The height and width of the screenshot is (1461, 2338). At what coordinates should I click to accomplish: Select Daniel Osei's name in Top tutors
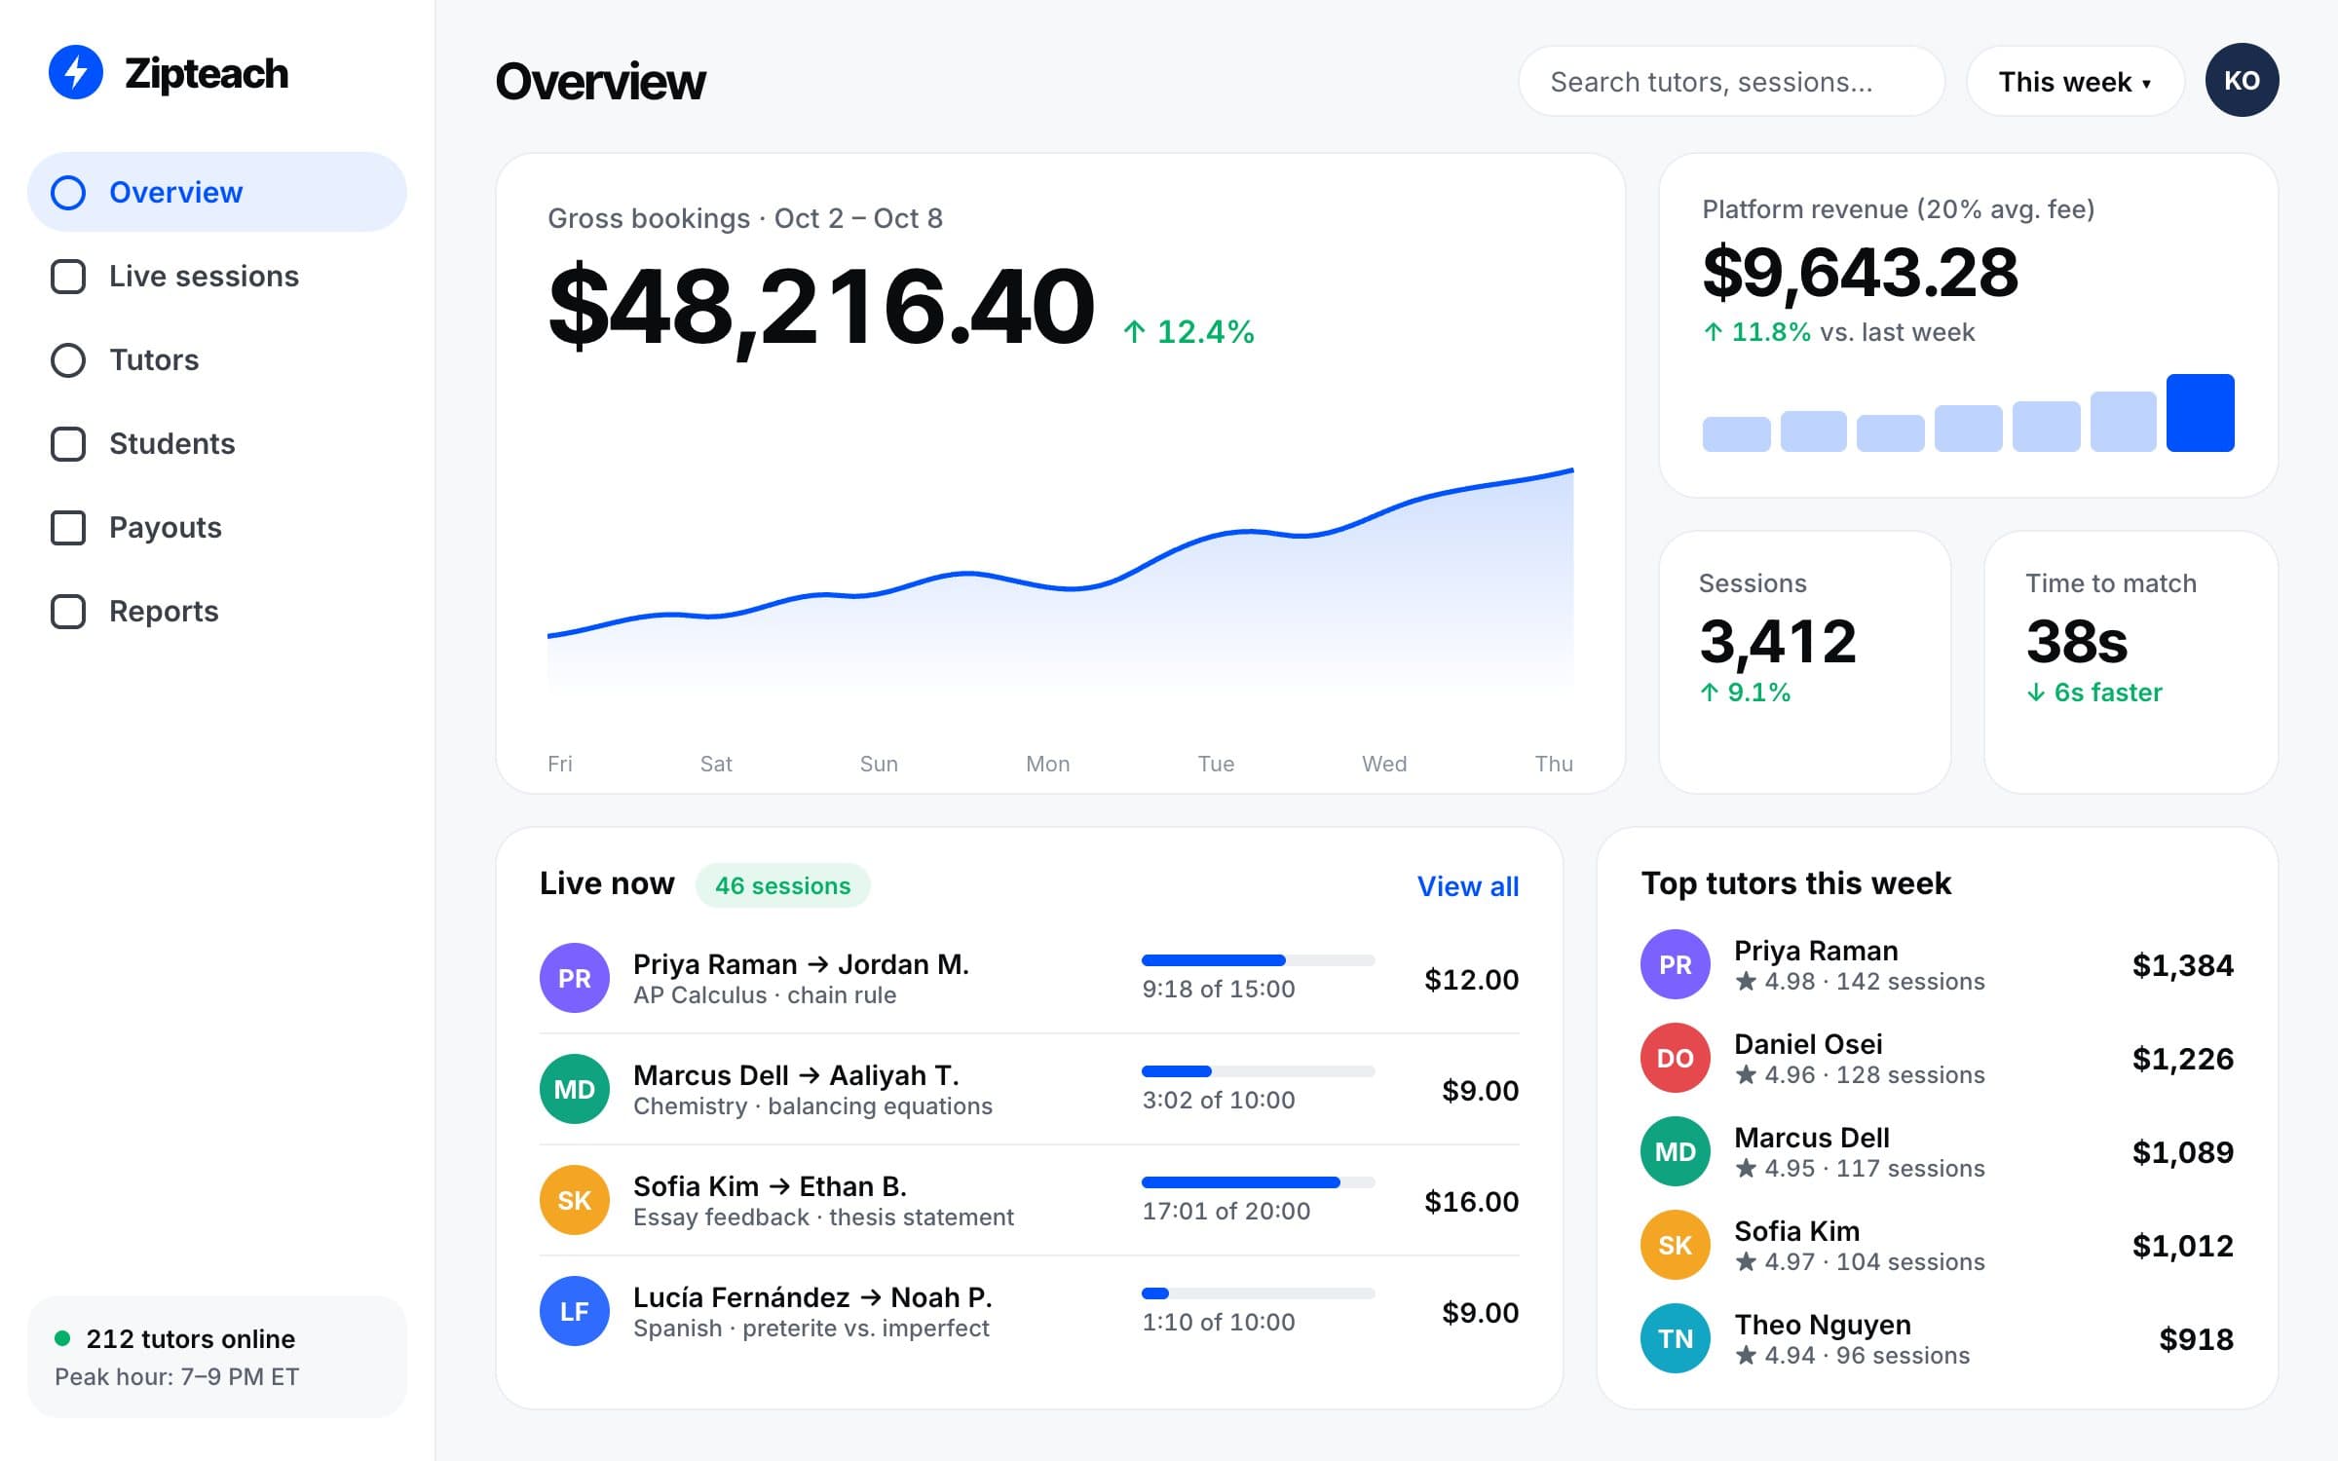(x=1808, y=1044)
